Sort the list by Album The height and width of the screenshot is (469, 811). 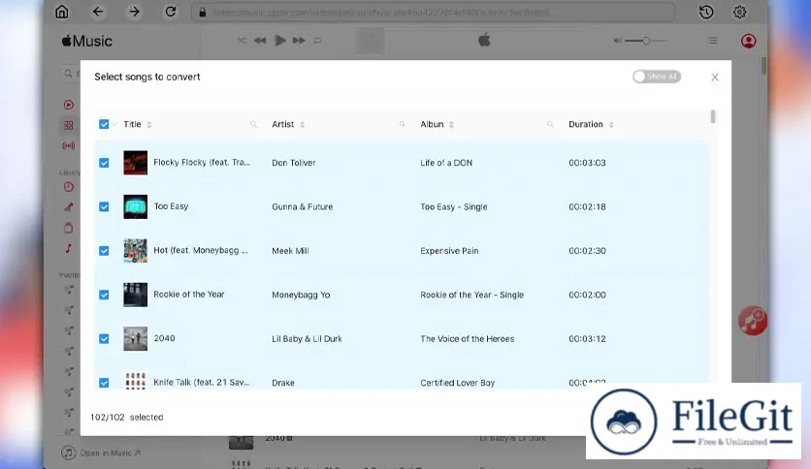click(x=451, y=124)
